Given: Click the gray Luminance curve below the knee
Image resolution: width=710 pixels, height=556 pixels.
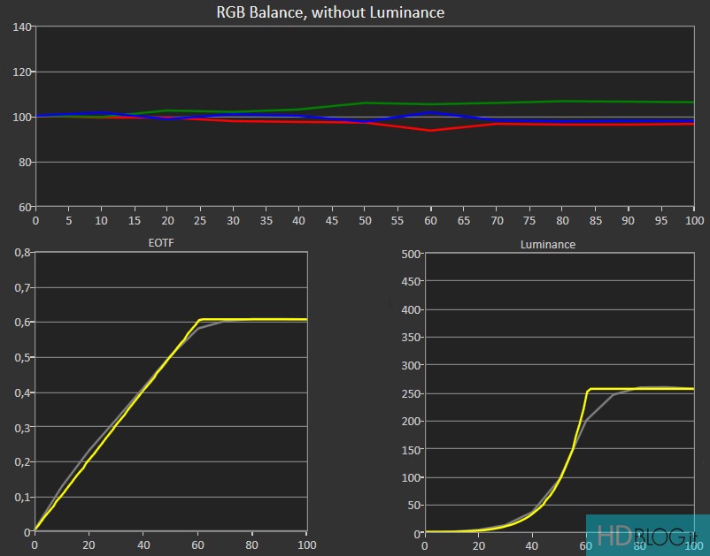Looking at the screenshot, I should [600, 406].
